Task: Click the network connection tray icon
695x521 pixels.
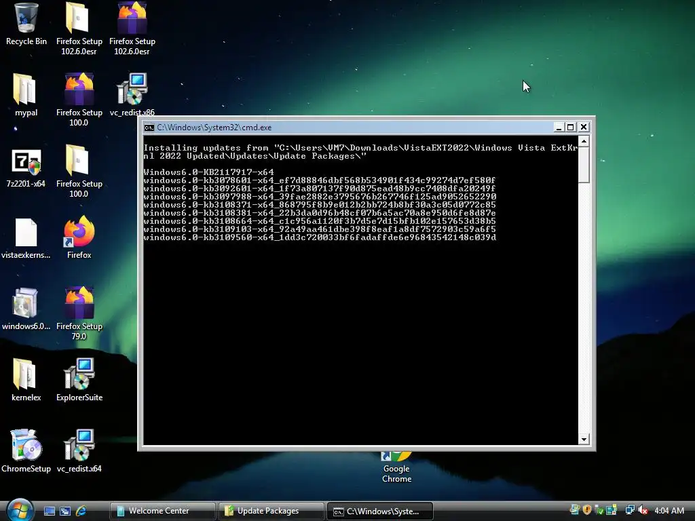Action: (x=629, y=510)
